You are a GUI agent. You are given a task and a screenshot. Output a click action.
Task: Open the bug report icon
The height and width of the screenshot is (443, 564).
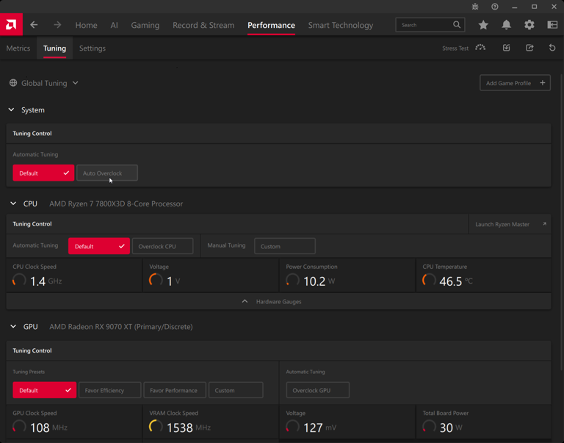pos(475,7)
